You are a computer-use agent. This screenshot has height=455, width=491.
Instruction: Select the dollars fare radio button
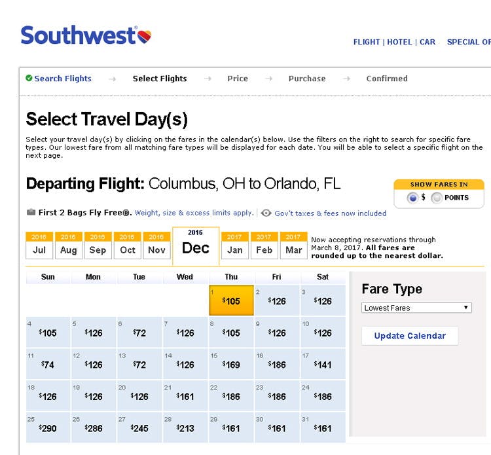click(412, 198)
